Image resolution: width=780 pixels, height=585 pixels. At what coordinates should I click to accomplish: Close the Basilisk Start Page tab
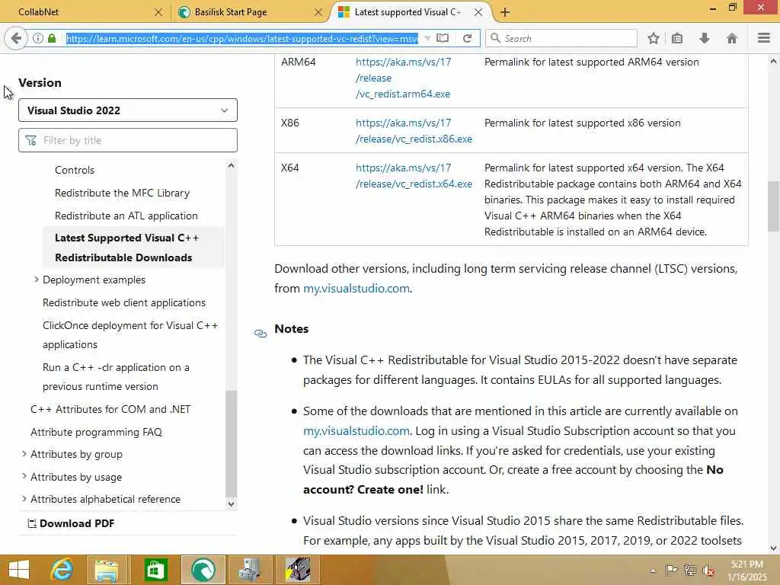pyautogui.click(x=318, y=12)
